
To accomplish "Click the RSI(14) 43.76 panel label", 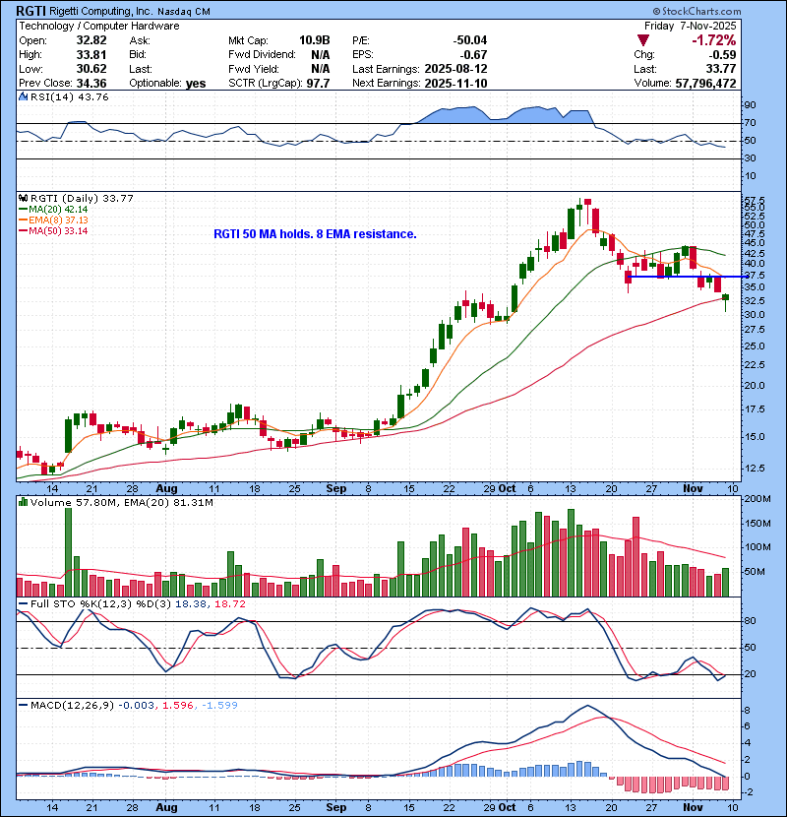I will (x=69, y=96).
